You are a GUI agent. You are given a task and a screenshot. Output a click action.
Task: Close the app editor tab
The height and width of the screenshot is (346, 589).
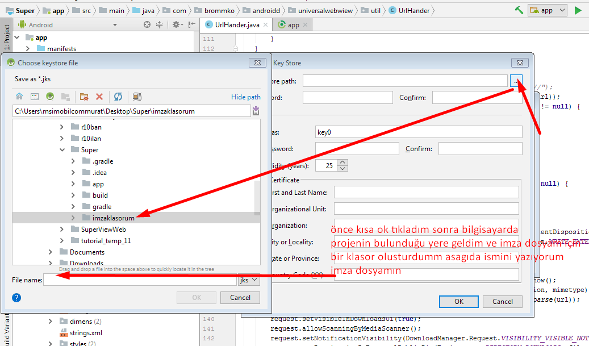pyautogui.click(x=305, y=25)
